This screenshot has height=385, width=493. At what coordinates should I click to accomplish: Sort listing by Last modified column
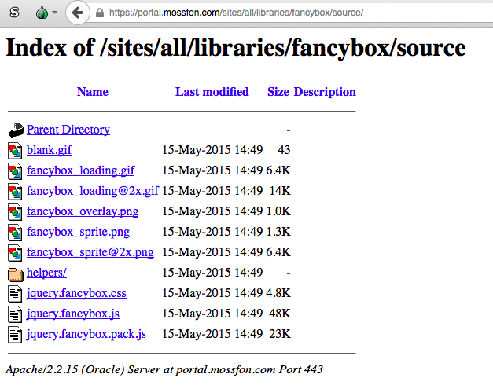[212, 92]
